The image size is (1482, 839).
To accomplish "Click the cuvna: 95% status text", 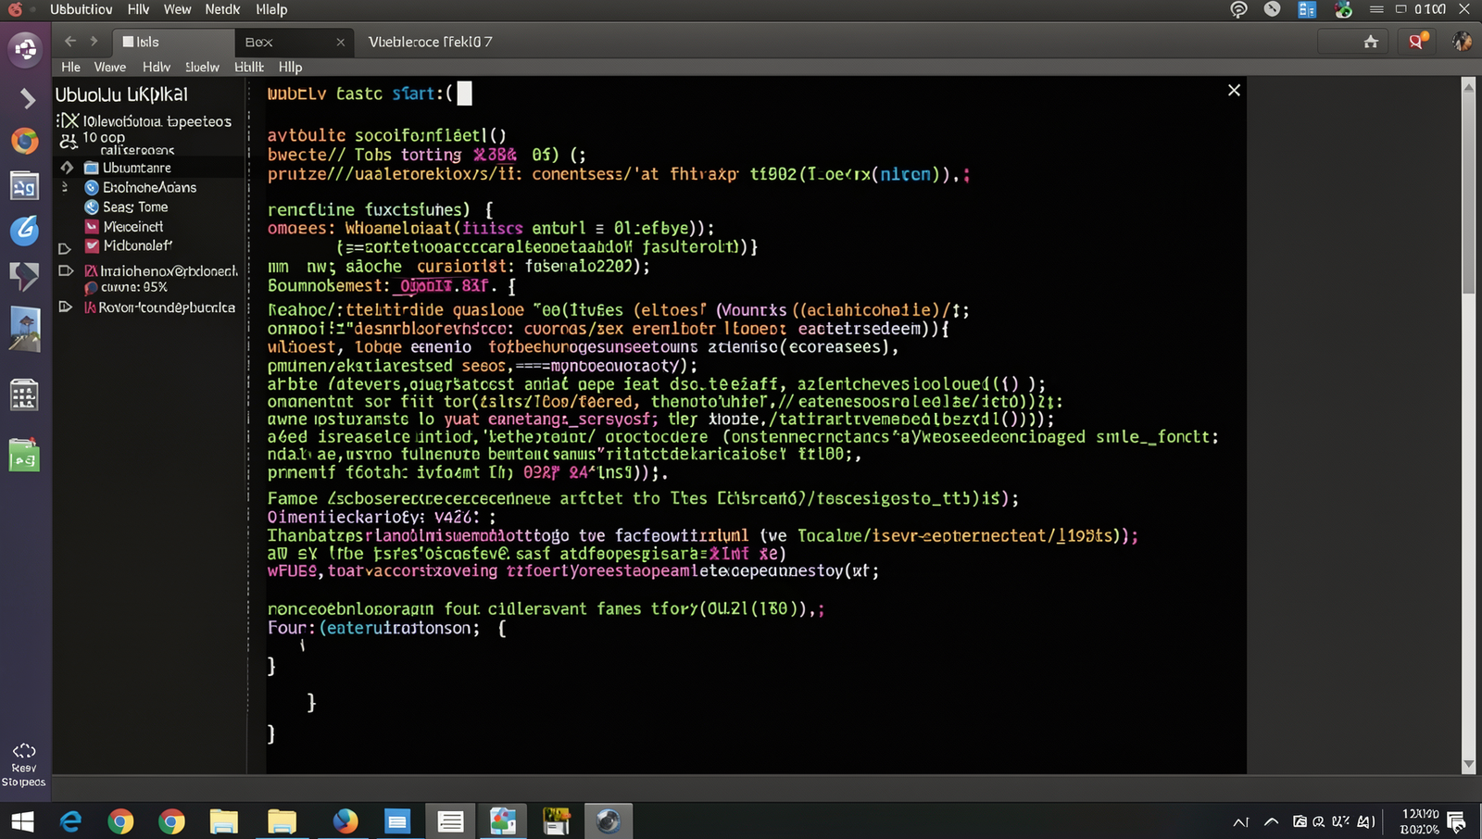I will [x=134, y=287].
